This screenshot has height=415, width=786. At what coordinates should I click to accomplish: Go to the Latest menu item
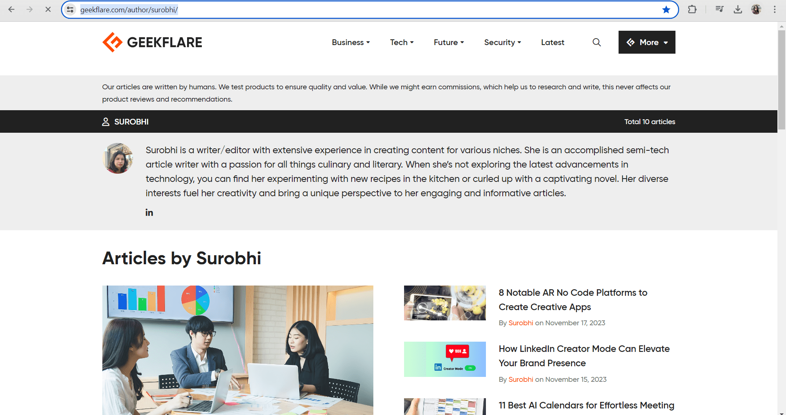click(552, 42)
